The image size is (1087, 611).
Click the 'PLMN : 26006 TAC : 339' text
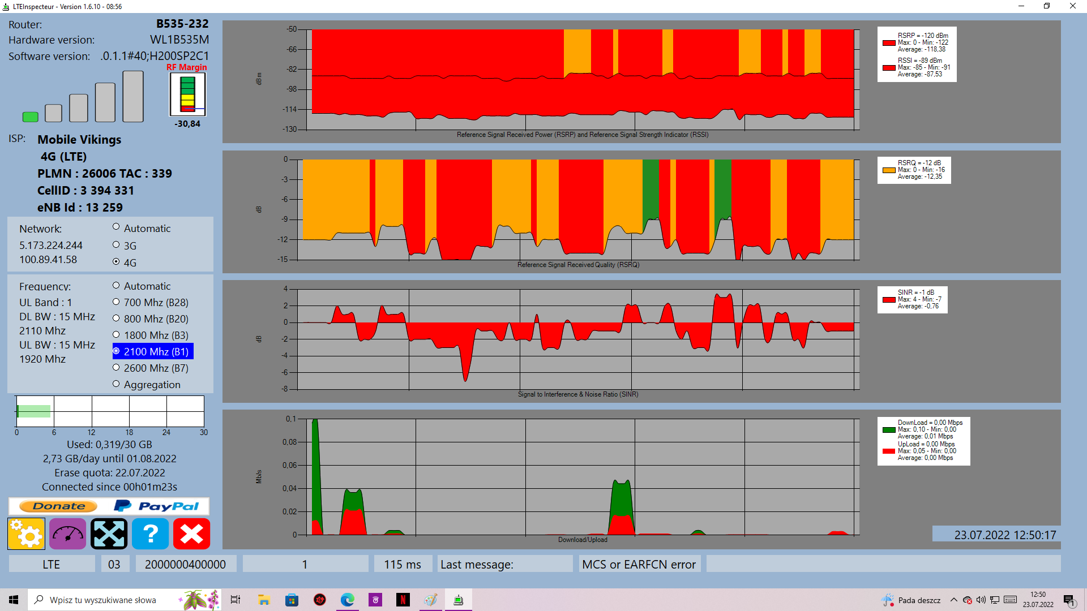point(105,174)
